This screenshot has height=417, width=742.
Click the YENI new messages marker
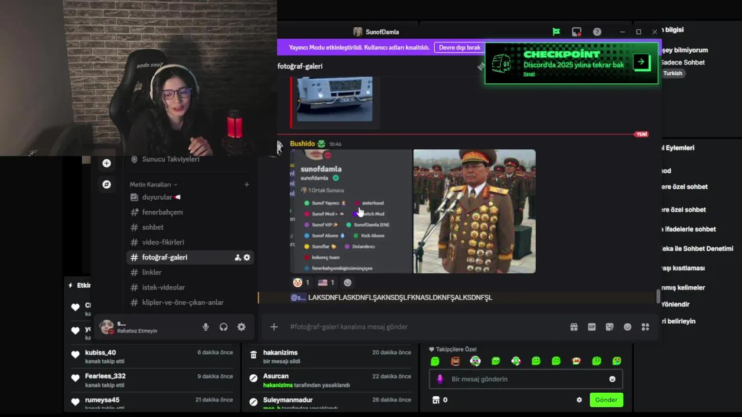[x=641, y=134]
